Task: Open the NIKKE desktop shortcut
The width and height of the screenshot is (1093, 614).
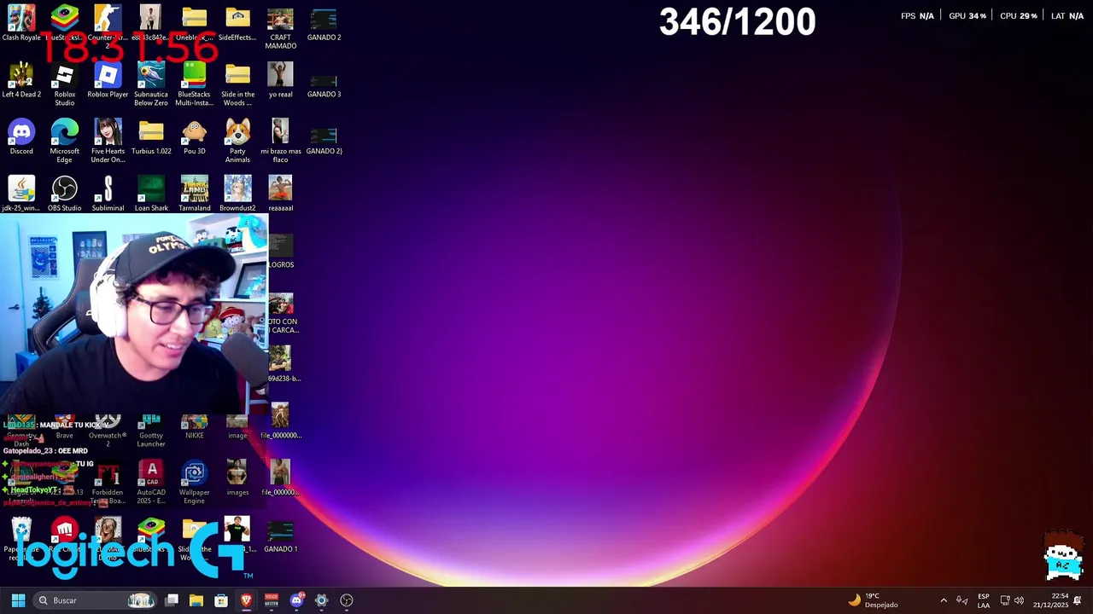Action: (194, 426)
